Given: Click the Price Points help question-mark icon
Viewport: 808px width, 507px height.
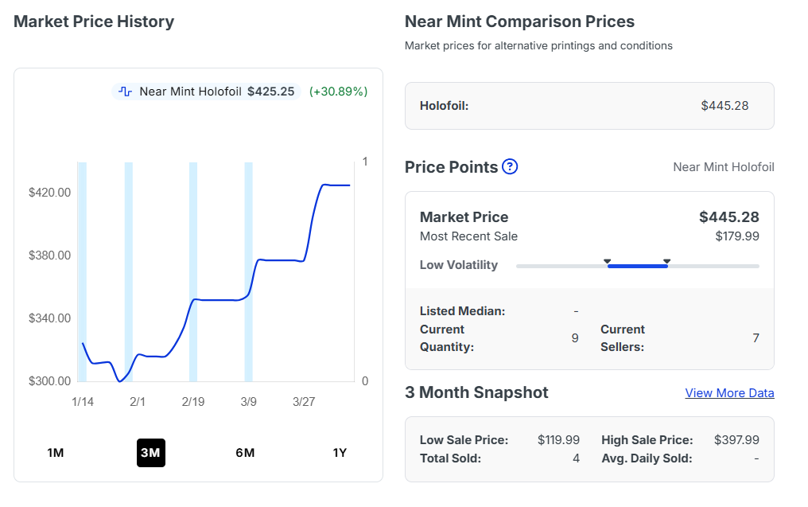Looking at the screenshot, I should 510,167.
